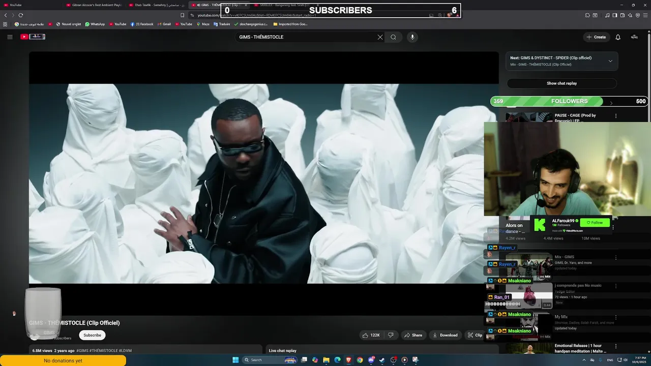Open YouTube notifications bell

618,37
